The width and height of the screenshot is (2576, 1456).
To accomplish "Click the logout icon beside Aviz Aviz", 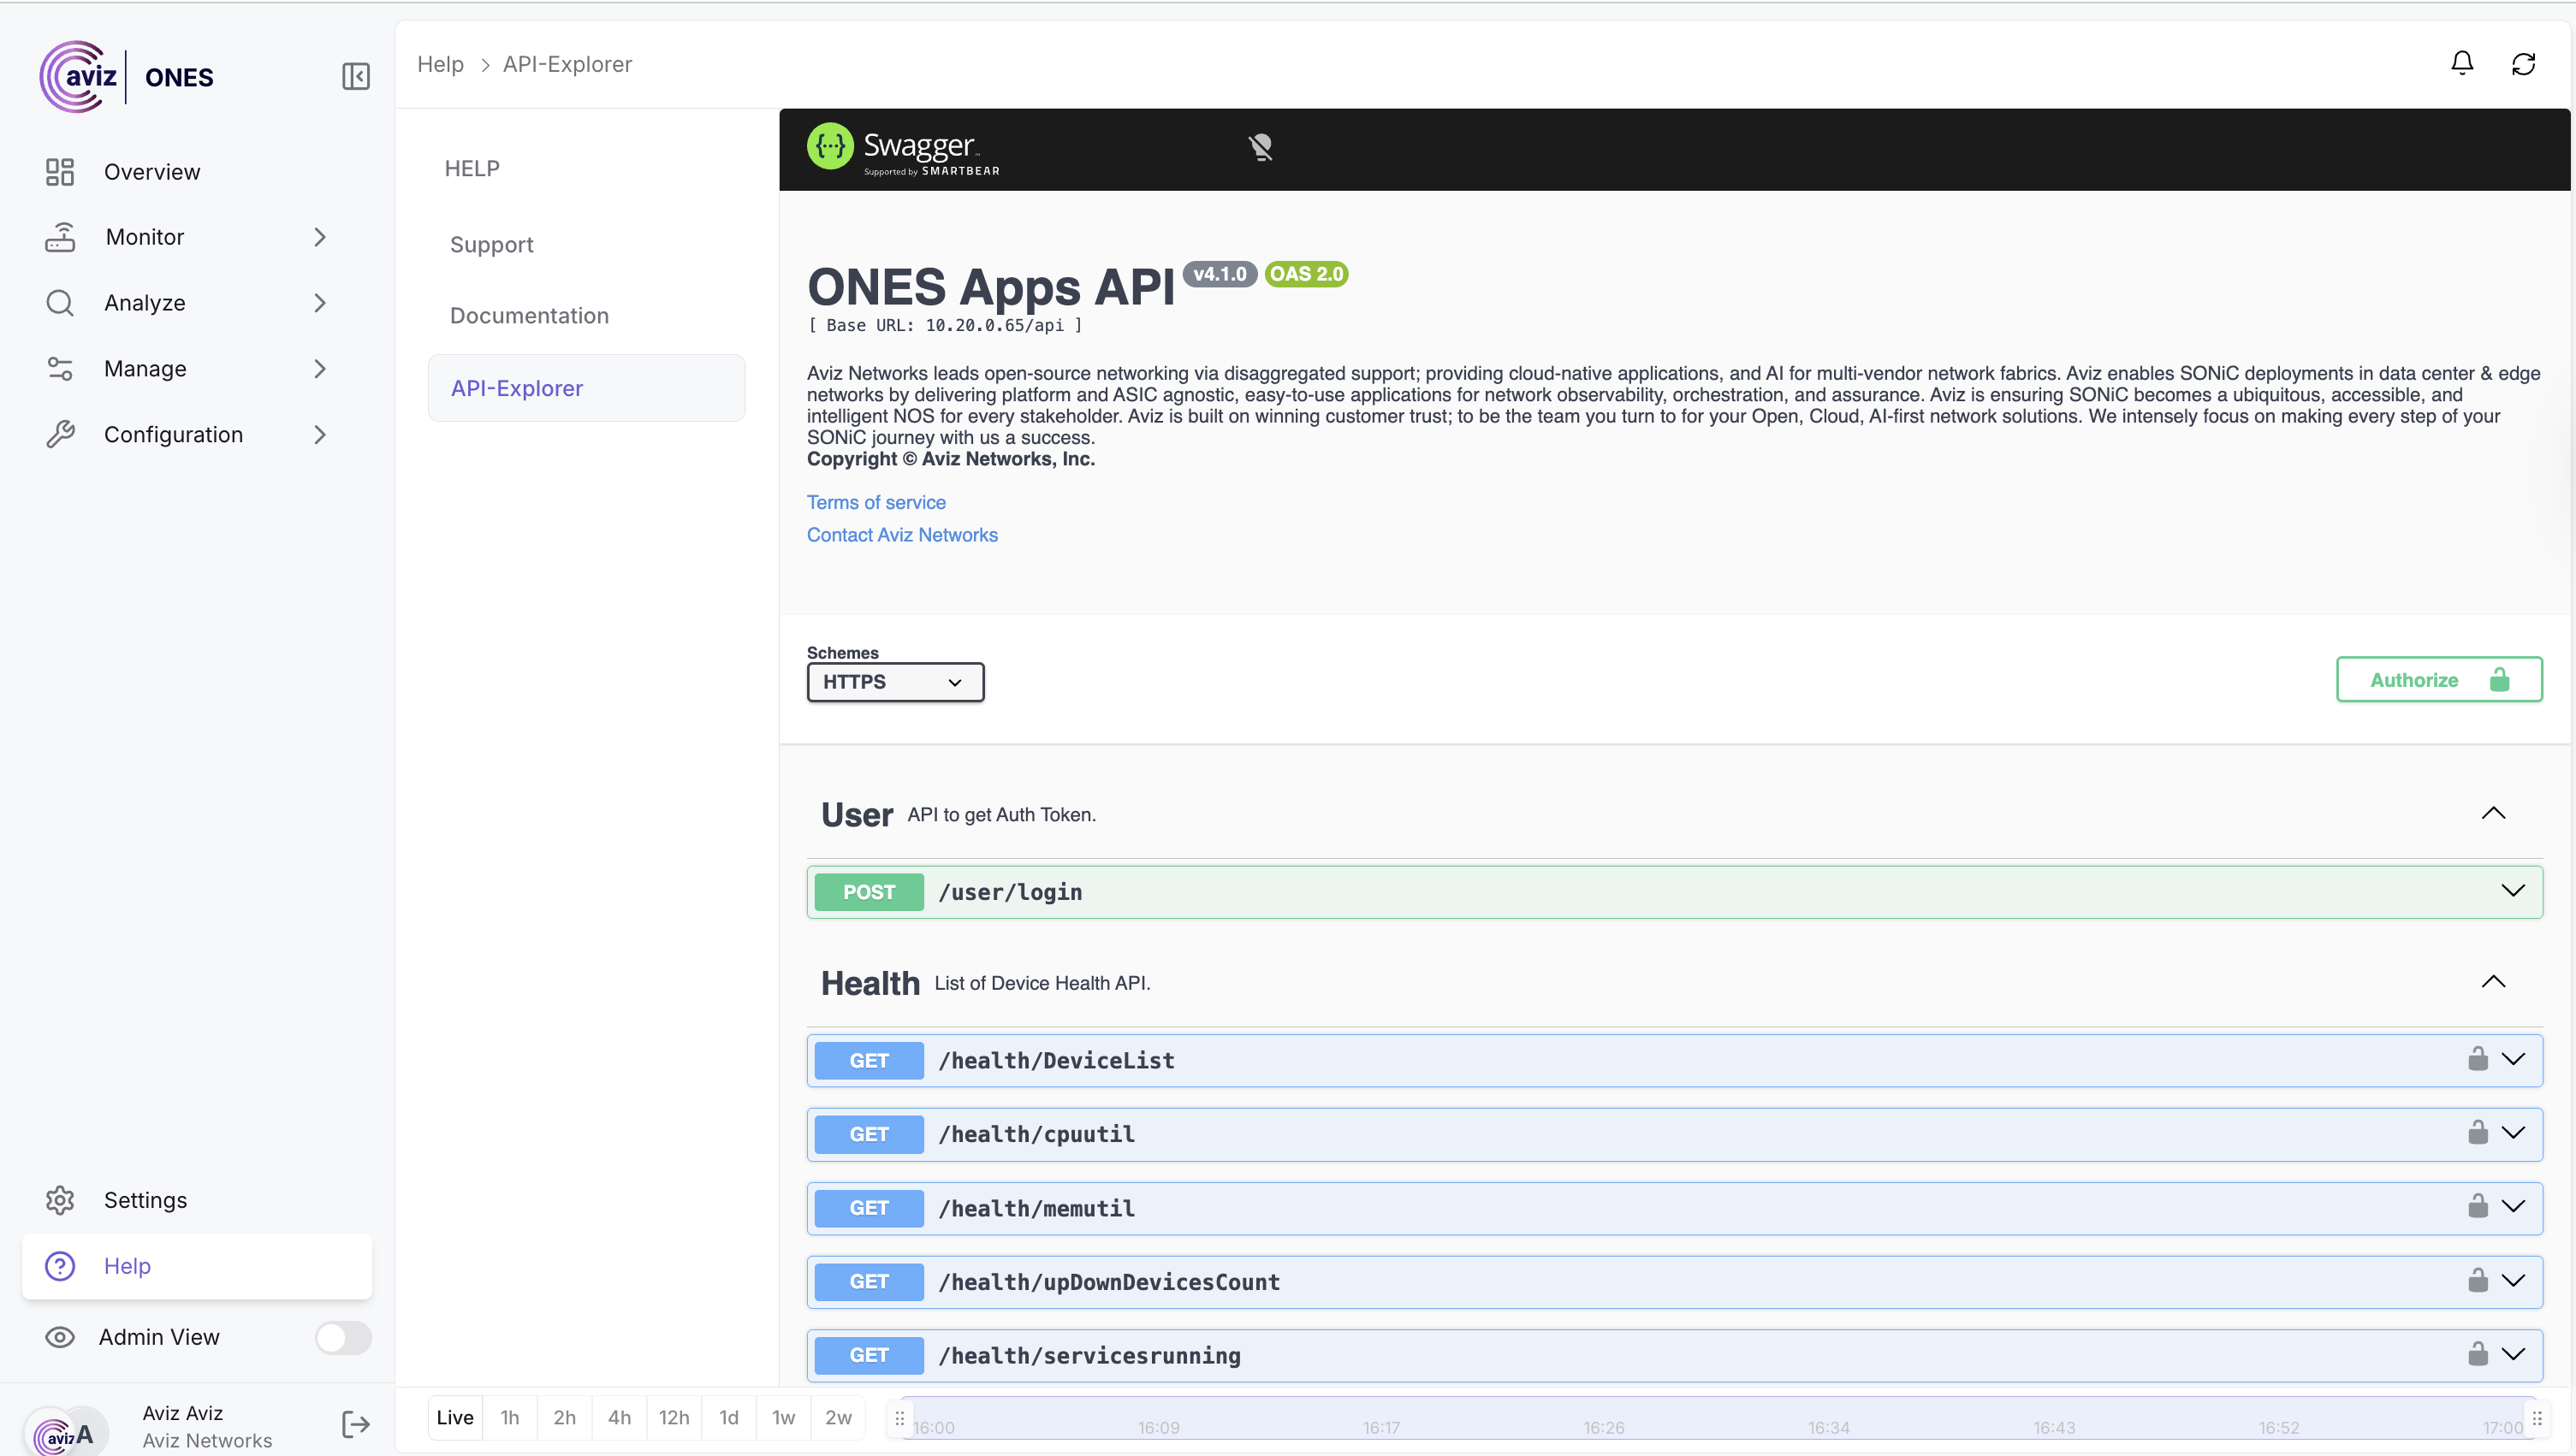I will [355, 1424].
